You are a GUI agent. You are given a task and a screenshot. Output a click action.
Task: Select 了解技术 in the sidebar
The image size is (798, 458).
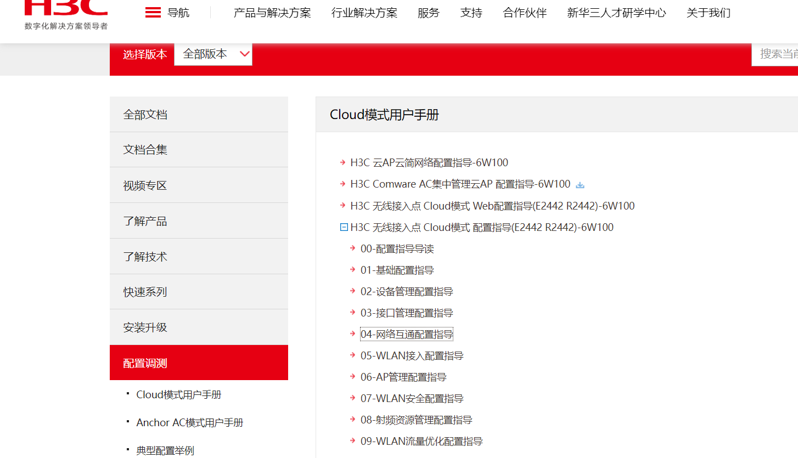tap(199, 256)
